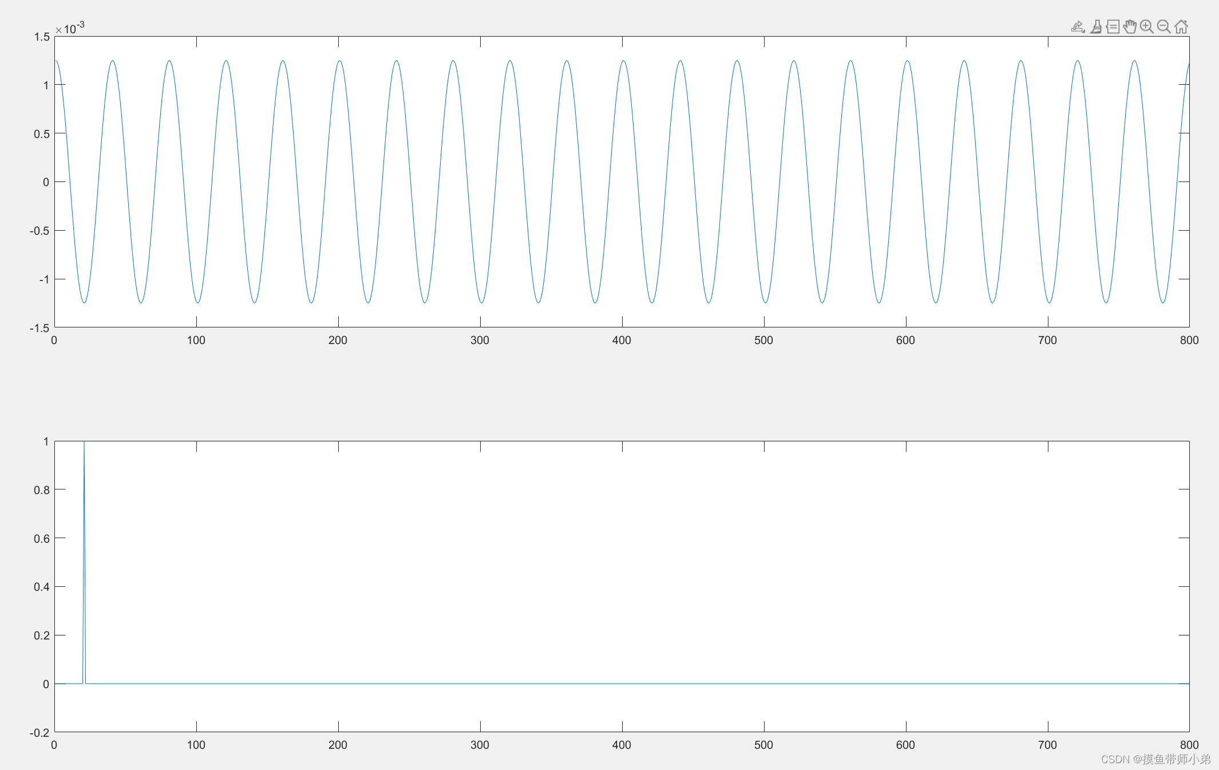The width and height of the screenshot is (1219, 770).
Task: Click the ×10^-3 exponent label
Action: click(70, 28)
